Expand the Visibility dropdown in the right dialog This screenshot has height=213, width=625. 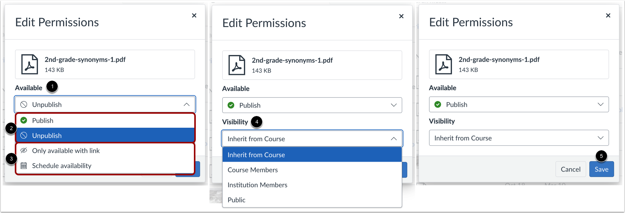click(x=519, y=138)
